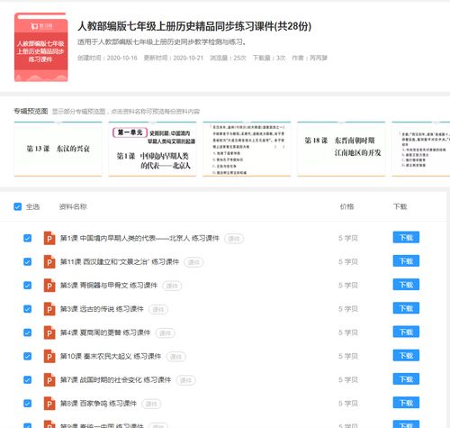The width and height of the screenshot is (450, 428).
Task: Click the PowerPoint icon for 第11课
Action: click(49, 262)
